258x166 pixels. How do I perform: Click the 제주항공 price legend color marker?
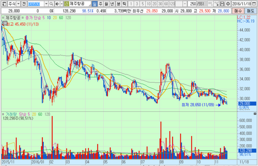coord(4,17)
